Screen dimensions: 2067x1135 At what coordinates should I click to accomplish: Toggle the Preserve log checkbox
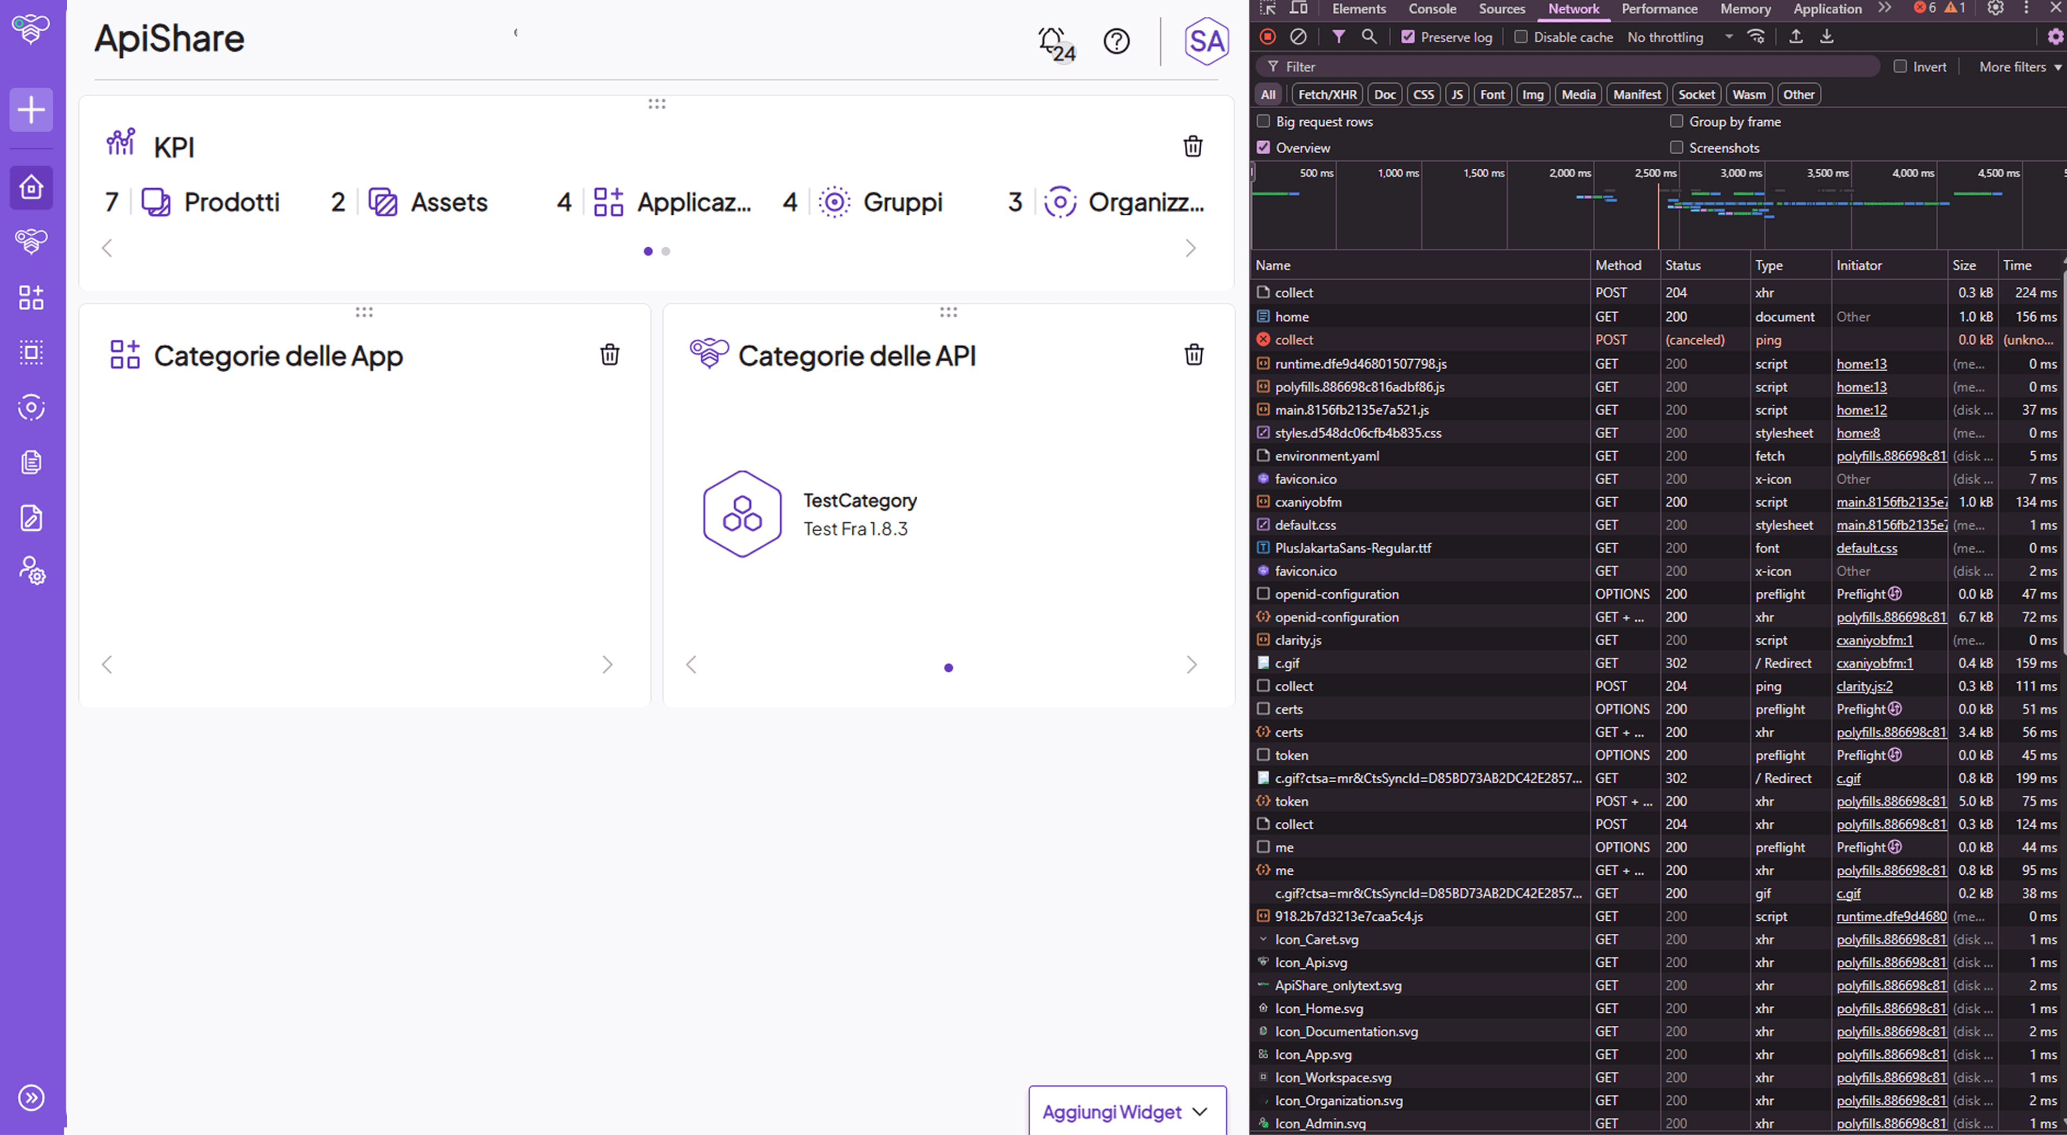tap(1407, 37)
